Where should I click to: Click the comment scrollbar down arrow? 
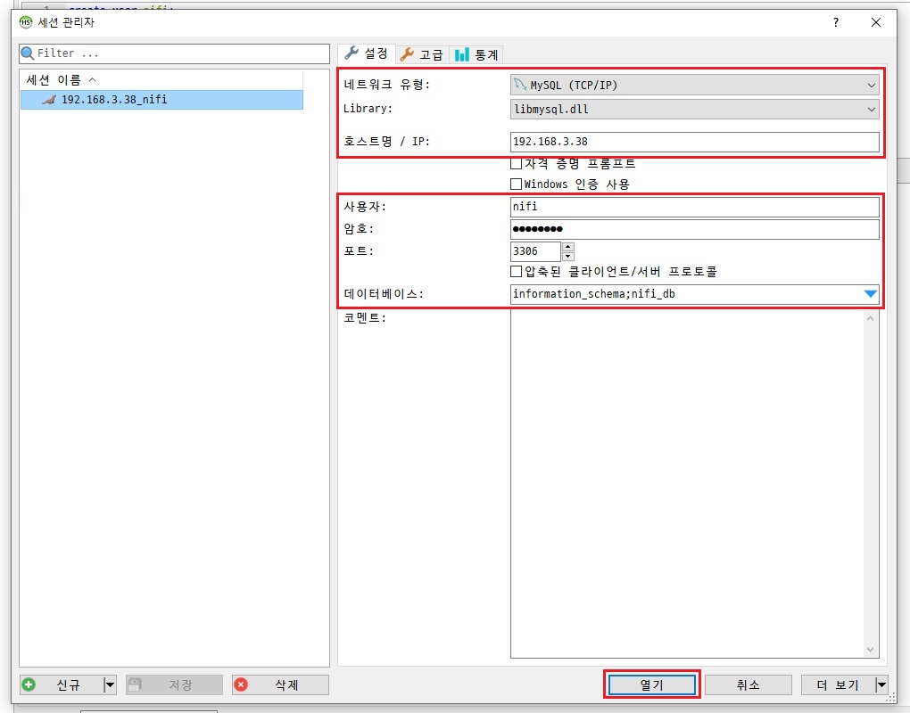click(x=870, y=650)
